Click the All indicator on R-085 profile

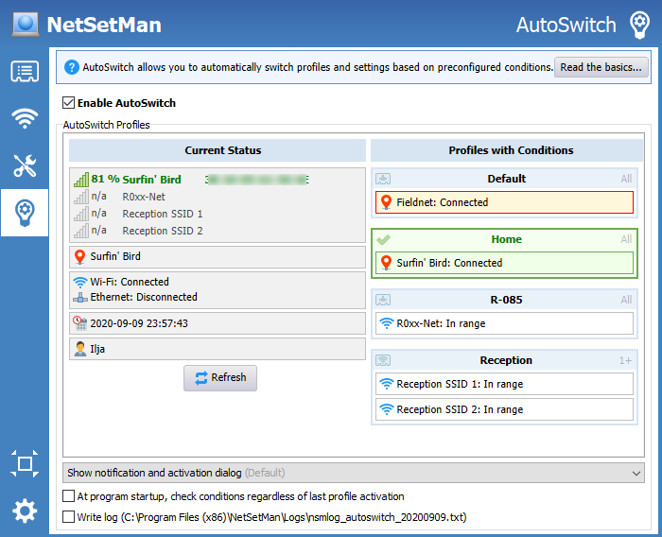click(626, 300)
